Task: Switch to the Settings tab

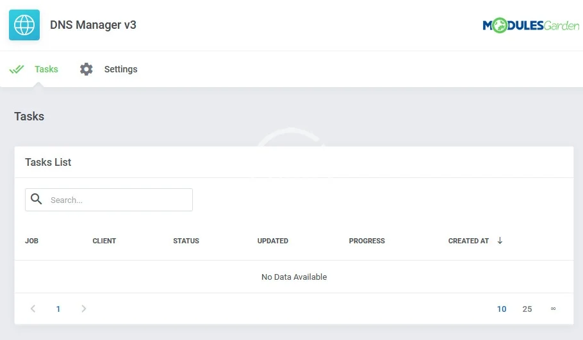Action: click(120, 69)
